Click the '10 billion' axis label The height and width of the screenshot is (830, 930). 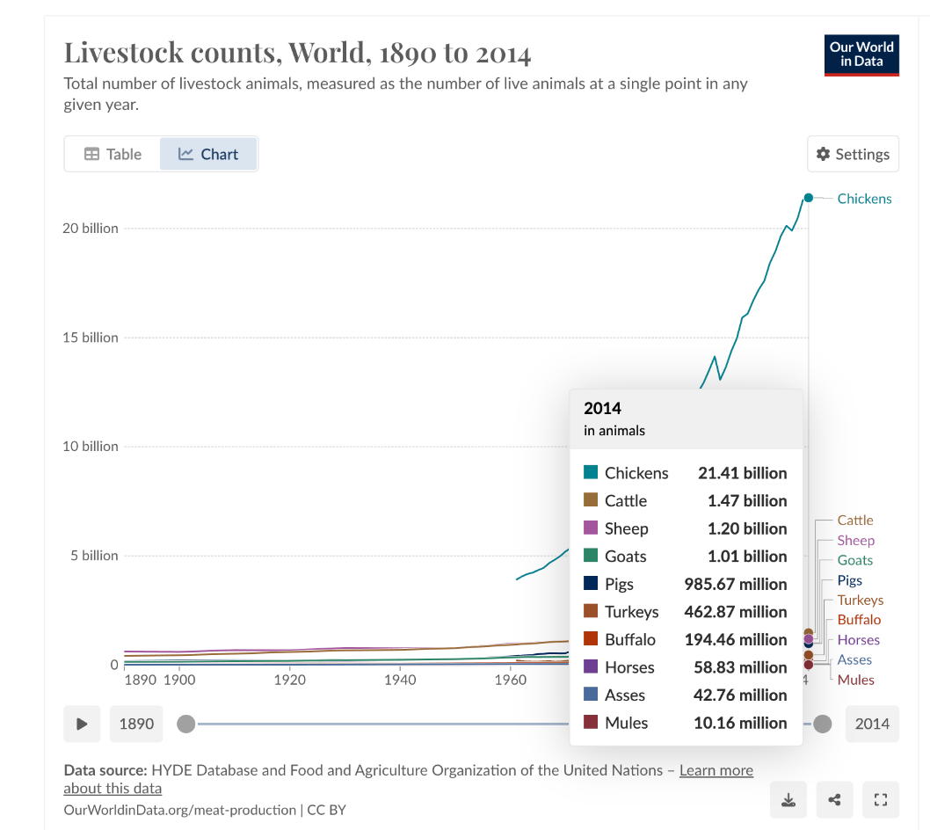[91, 446]
